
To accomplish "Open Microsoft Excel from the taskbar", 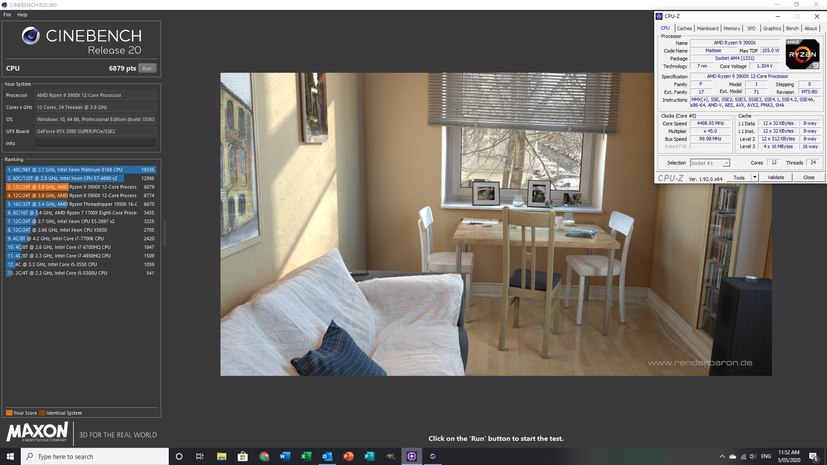I will (x=306, y=456).
